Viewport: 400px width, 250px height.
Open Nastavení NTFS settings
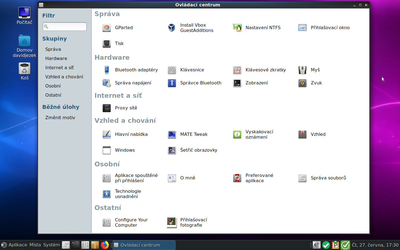tap(257, 28)
